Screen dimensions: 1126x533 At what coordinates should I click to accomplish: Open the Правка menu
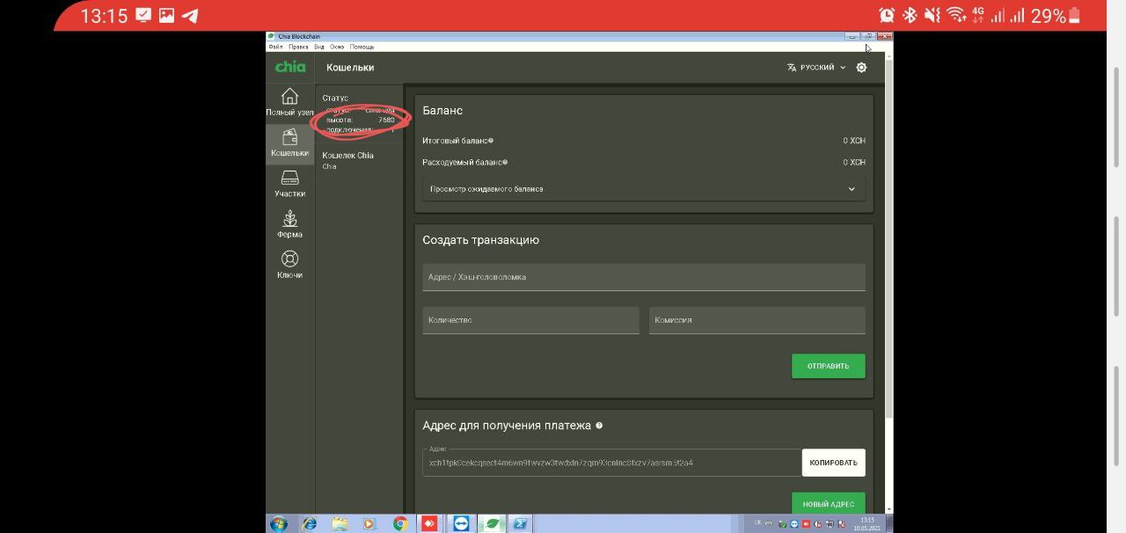298,47
